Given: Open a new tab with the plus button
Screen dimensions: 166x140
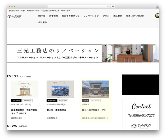Looking at the screenshot, I should click(157, 7).
